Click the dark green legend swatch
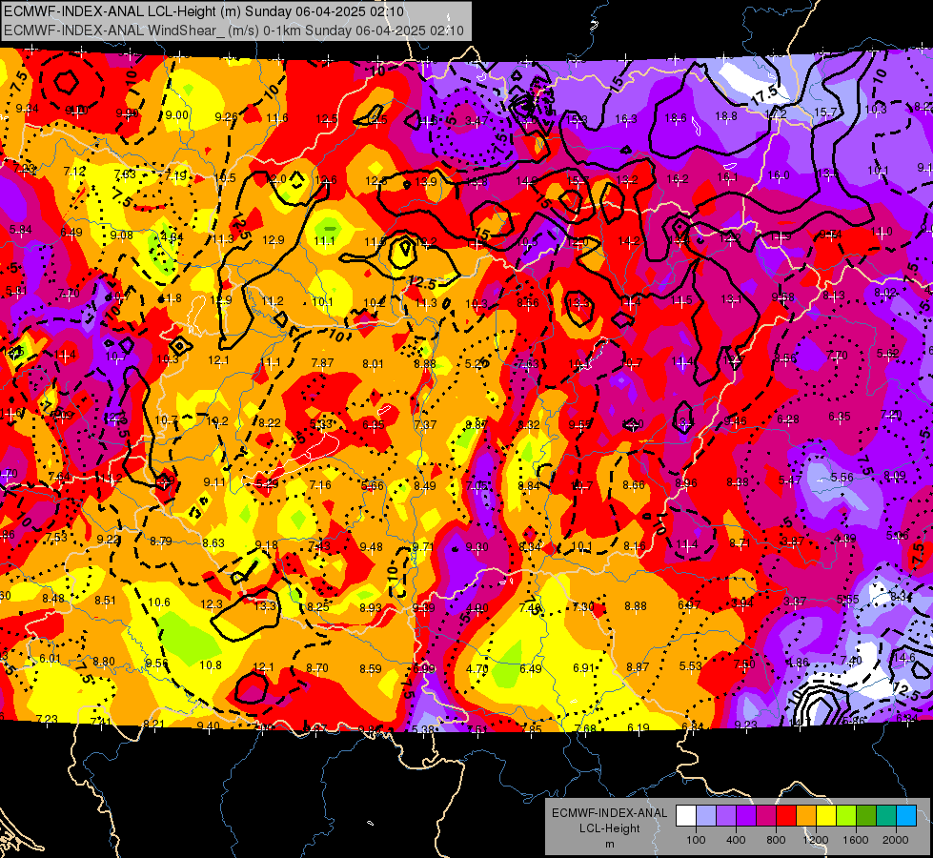The width and height of the screenshot is (933, 858). 866,816
